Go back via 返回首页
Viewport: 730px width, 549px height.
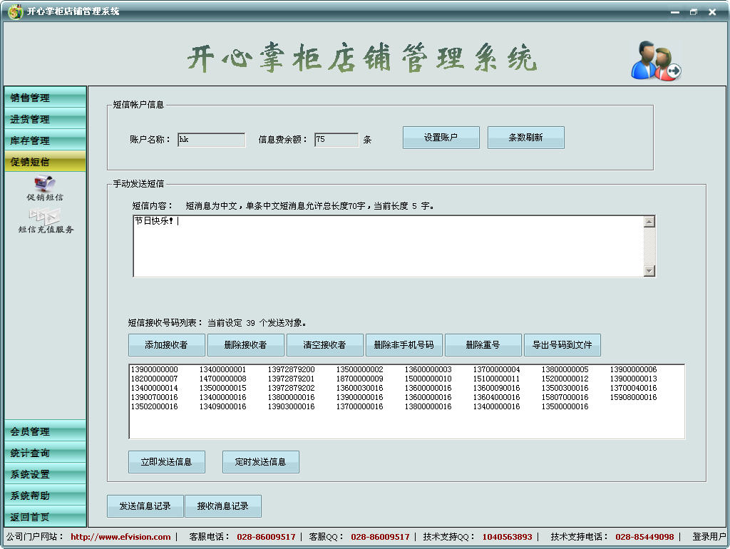coord(45,517)
